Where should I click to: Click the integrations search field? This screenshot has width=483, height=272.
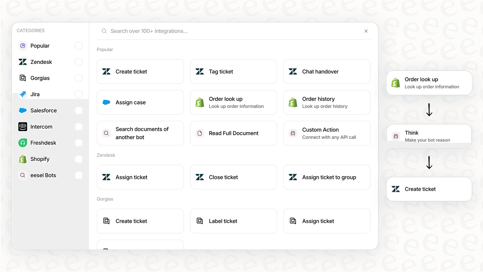tap(201, 31)
